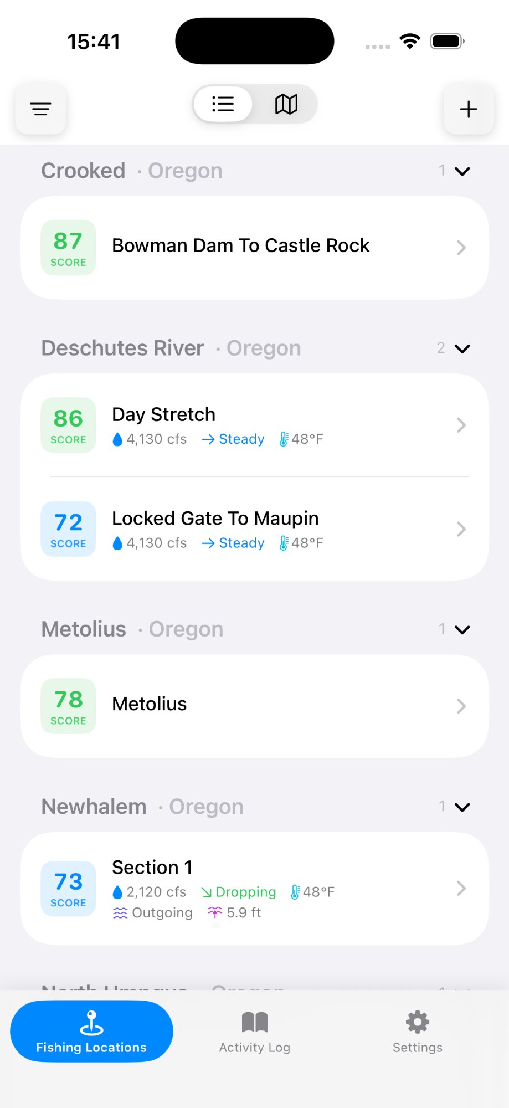Switch to list view
Screen dimensions: 509x1108
pyautogui.click(x=223, y=104)
